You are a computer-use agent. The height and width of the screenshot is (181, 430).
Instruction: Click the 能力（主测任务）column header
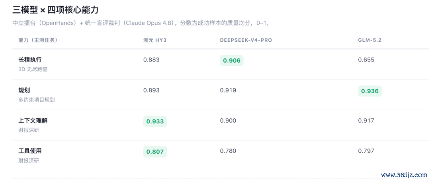click(38, 40)
